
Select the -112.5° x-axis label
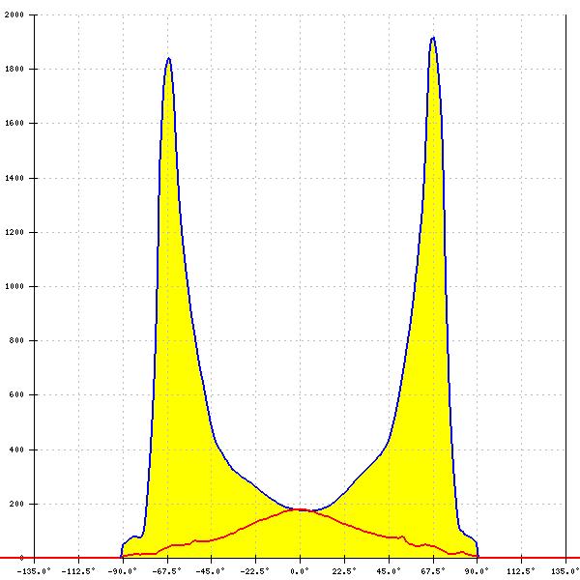click(x=78, y=571)
